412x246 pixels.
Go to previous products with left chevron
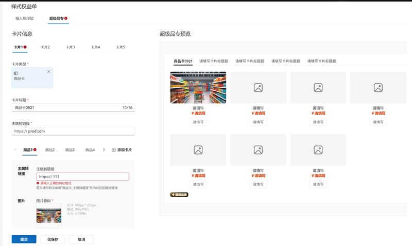tap(15, 149)
